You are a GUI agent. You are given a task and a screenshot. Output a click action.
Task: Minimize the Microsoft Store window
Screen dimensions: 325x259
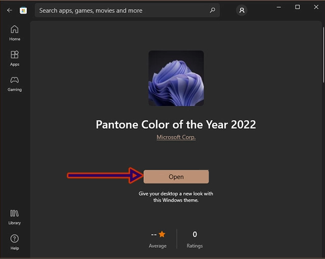[x=279, y=7]
